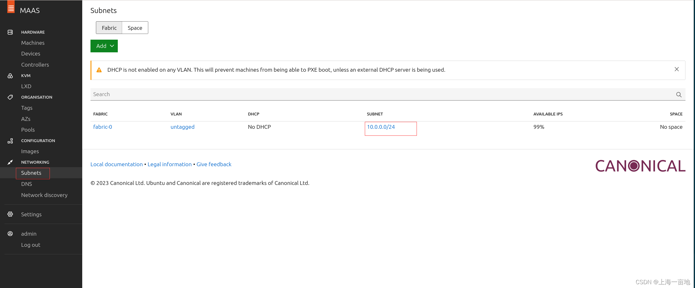Open the Legal information link
The height and width of the screenshot is (288, 695).
coord(170,164)
